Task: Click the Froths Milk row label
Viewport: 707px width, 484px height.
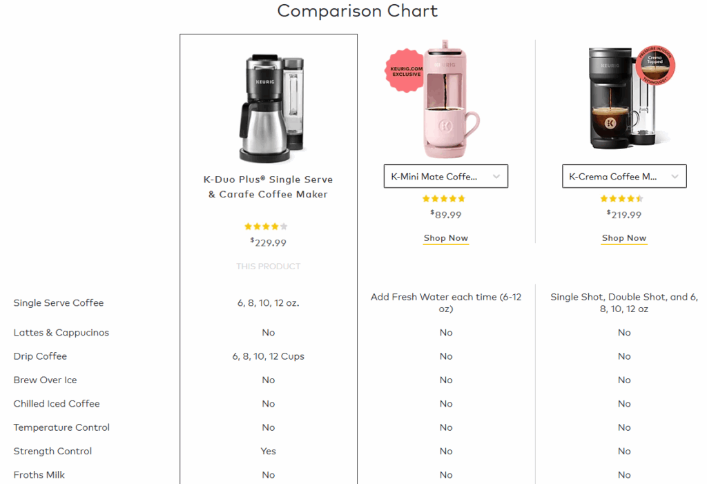Action: pyautogui.click(x=39, y=474)
